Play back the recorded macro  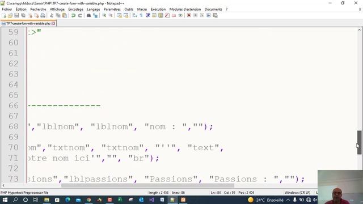click(202, 15)
